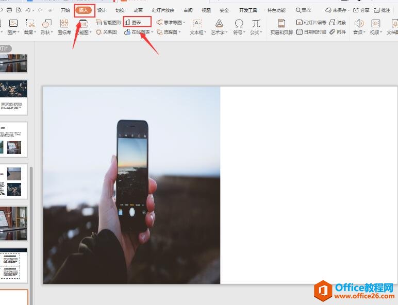Screen dimensions: 398x305
Task: Click the 查找 search button
Action: 303,10
